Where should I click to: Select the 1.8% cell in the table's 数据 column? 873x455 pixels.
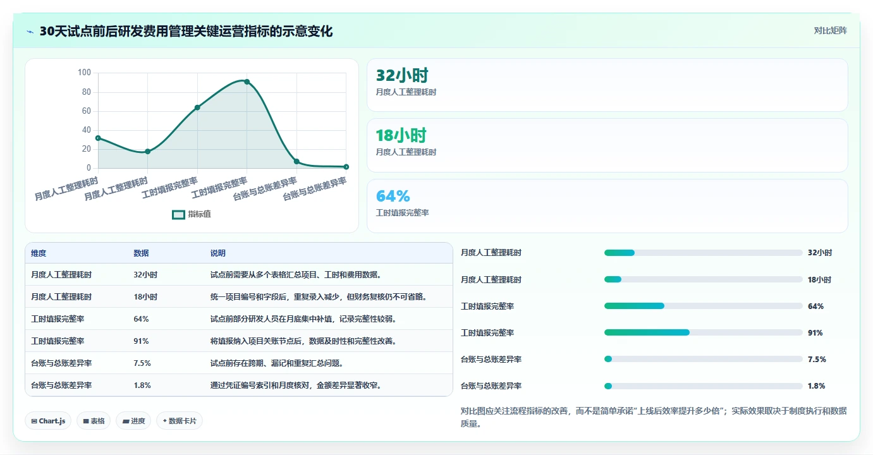tap(142, 385)
